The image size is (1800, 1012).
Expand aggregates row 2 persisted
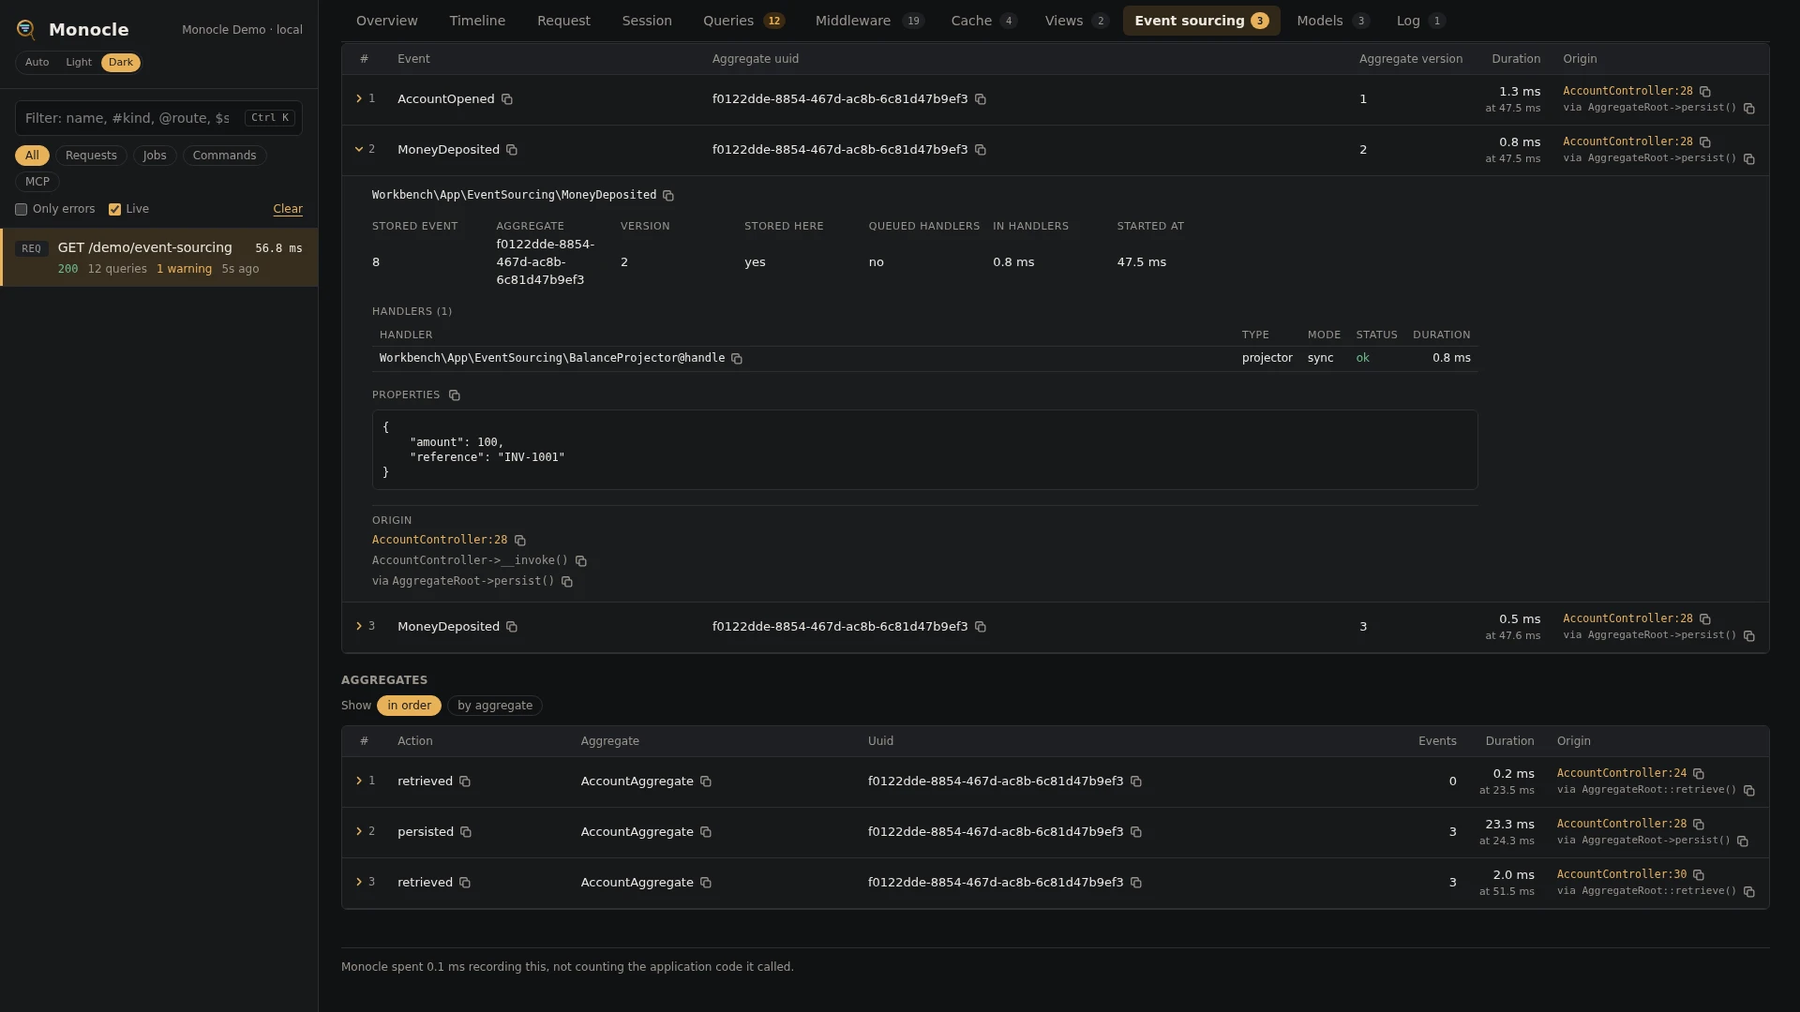(x=359, y=831)
